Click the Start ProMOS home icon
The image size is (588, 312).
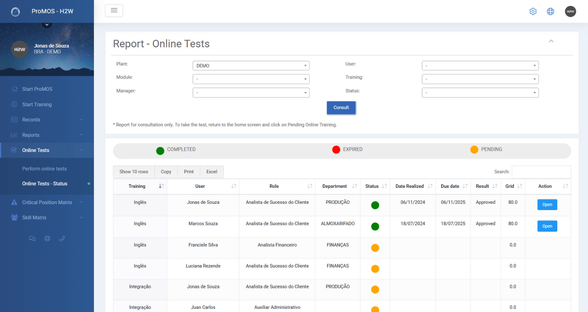coord(15,89)
